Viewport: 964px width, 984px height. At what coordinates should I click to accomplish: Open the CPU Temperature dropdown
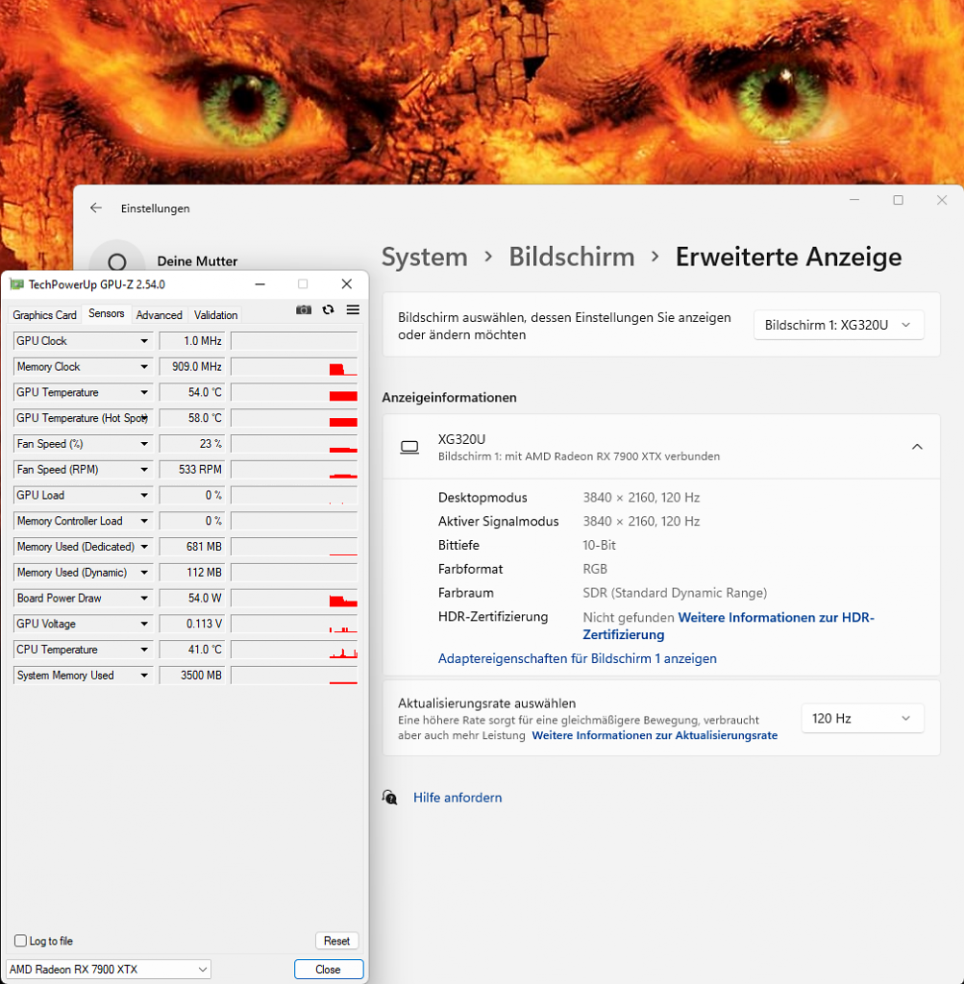(144, 650)
